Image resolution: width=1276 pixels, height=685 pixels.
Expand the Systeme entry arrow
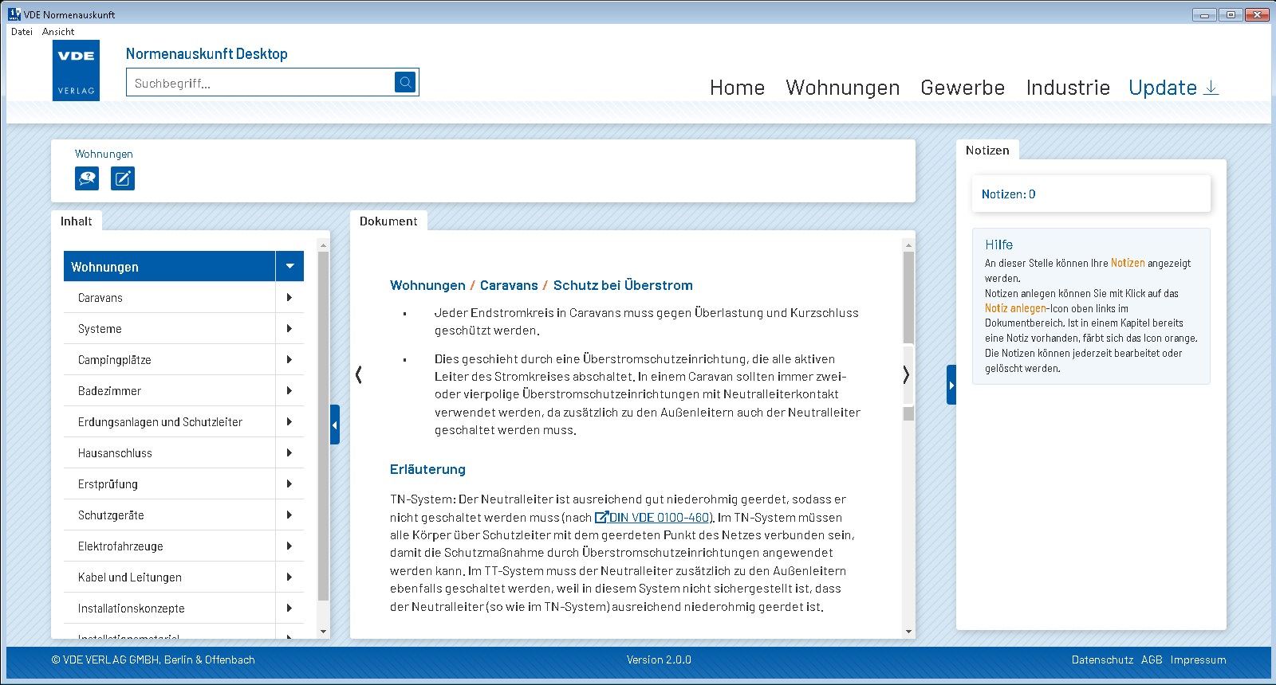tap(289, 328)
